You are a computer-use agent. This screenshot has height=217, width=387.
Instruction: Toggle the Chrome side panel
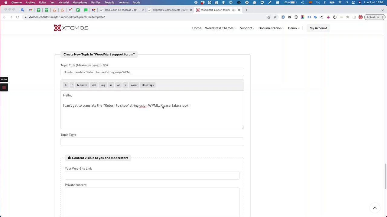pyautogui.click(x=354, y=17)
